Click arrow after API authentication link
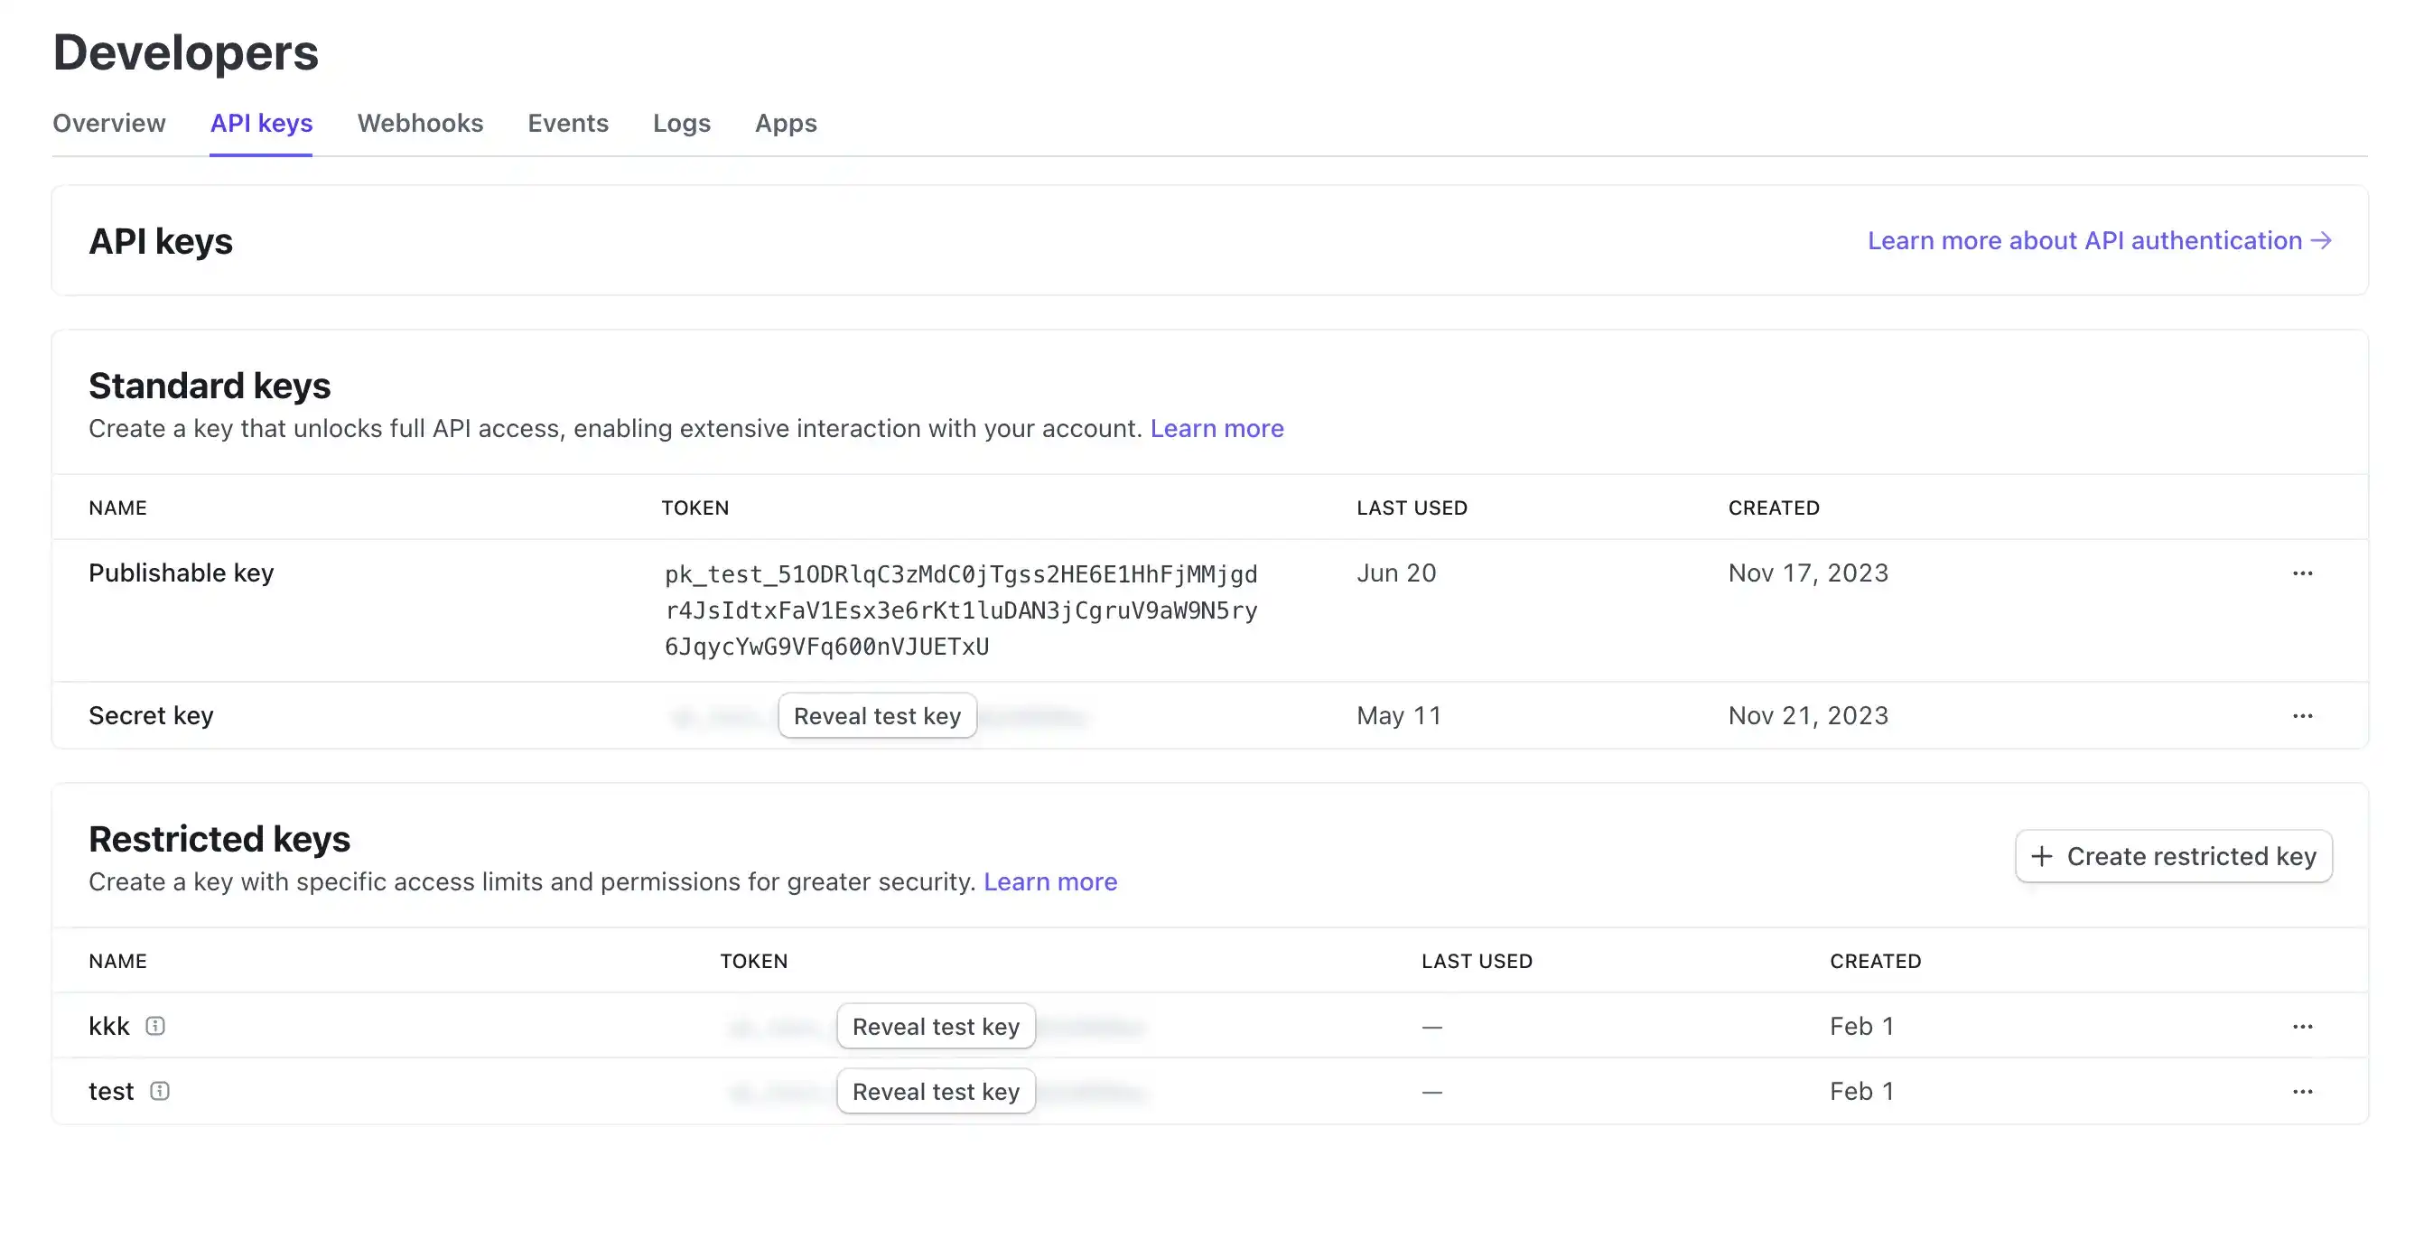Viewport: 2433px width, 1248px height. pos(2322,241)
